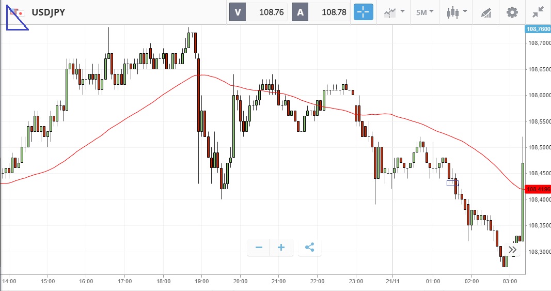Click the share chart icon
The width and height of the screenshot is (551, 291).
click(310, 248)
